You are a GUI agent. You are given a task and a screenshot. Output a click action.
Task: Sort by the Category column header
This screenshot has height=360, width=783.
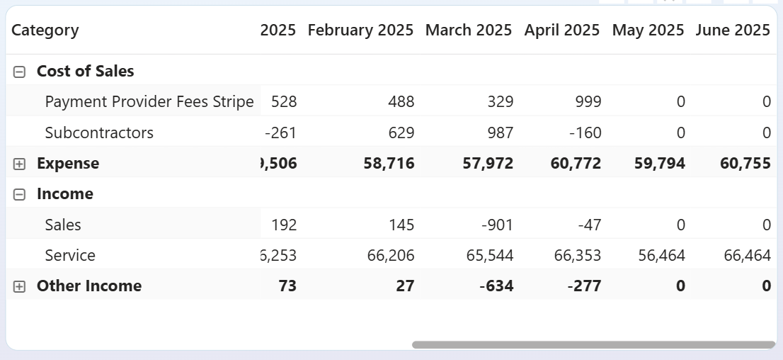45,30
